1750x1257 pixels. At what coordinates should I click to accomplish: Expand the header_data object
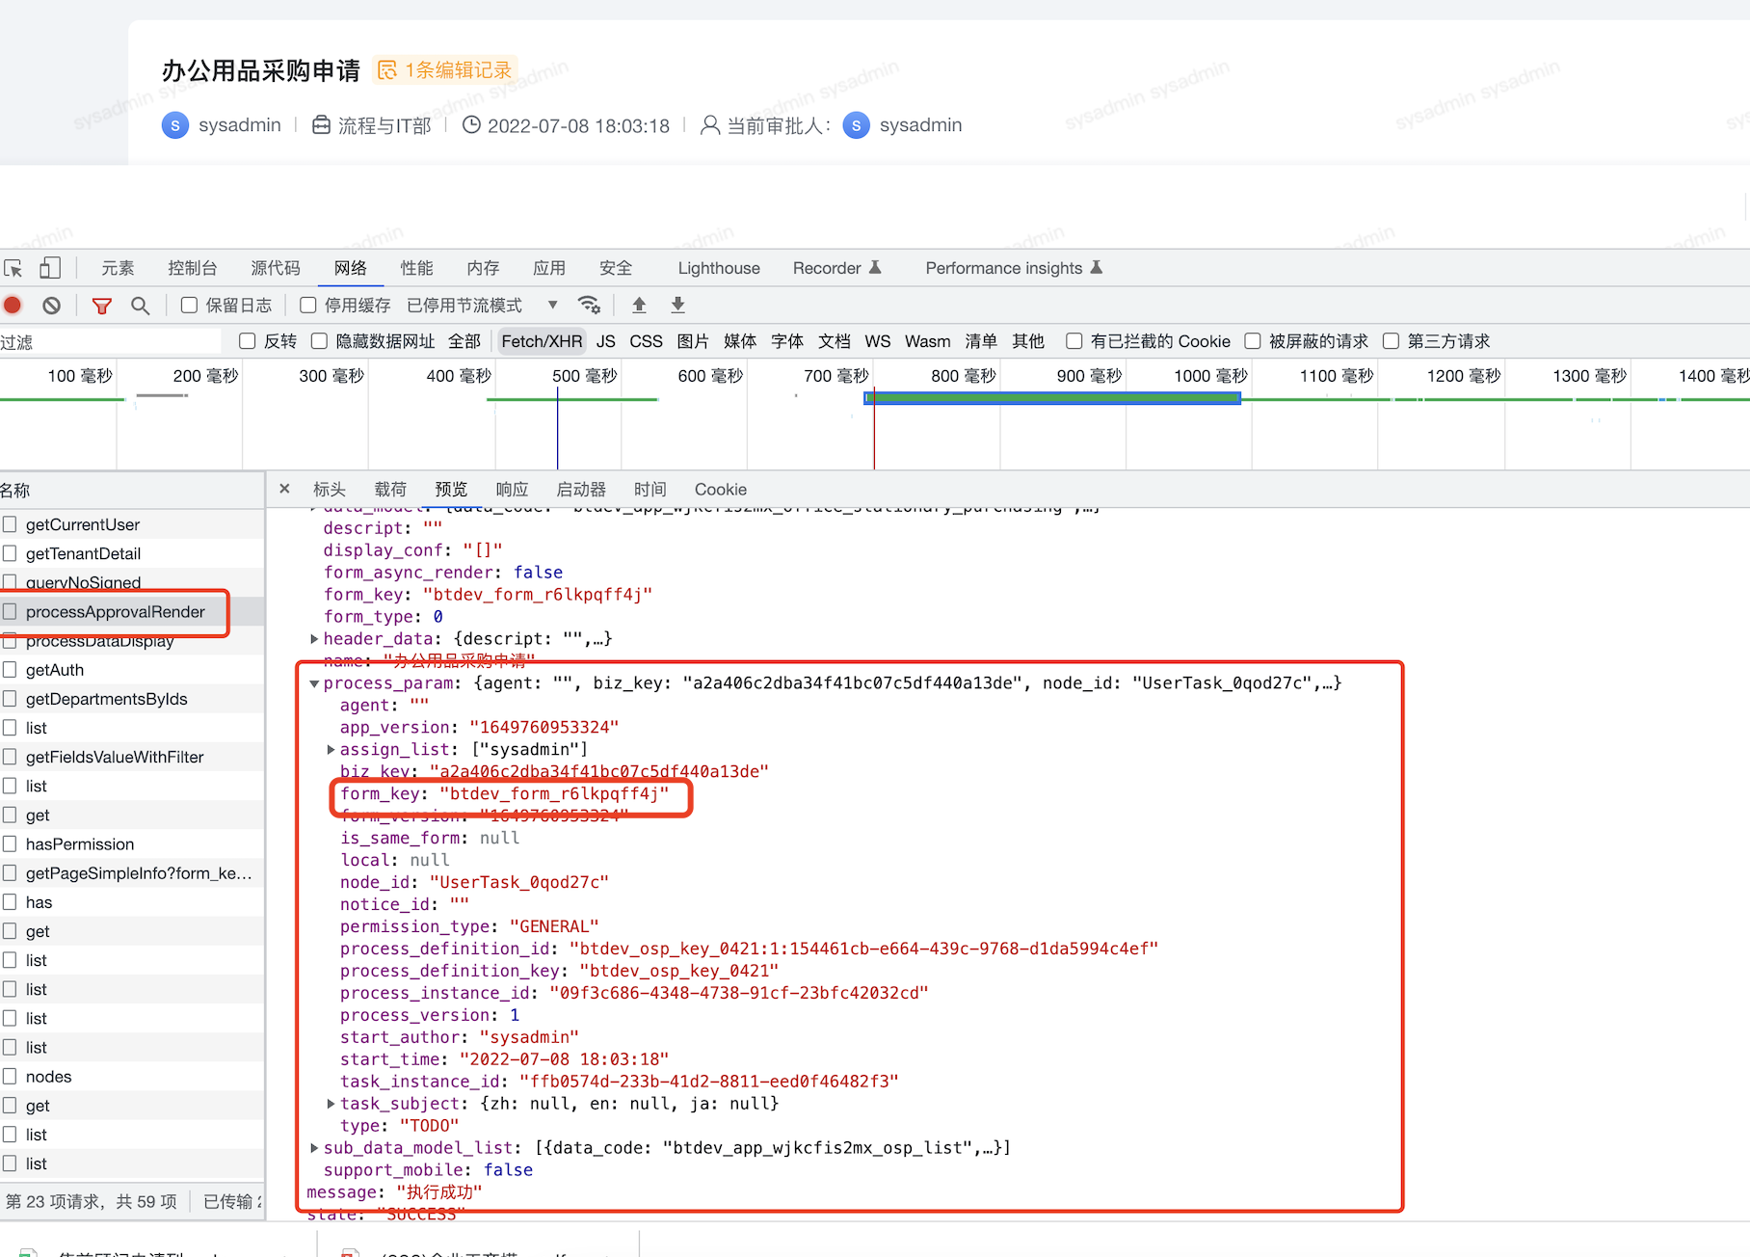pos(314,639)
